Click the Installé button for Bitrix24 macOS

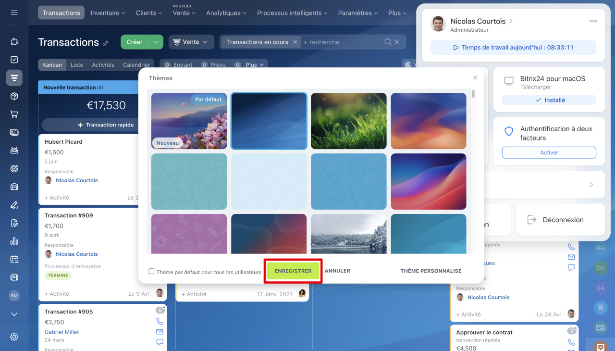[x=549, y=100]
